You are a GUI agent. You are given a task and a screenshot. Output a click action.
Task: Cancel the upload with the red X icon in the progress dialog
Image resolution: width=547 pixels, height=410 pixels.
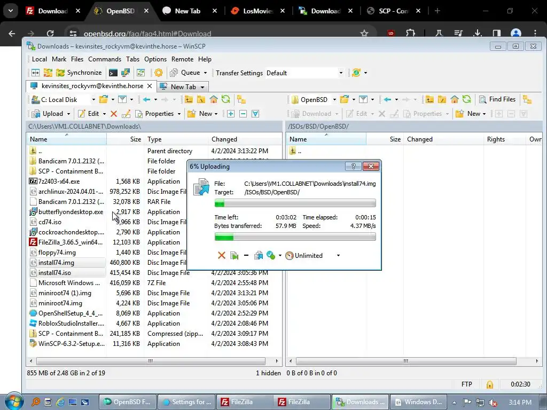222,256
